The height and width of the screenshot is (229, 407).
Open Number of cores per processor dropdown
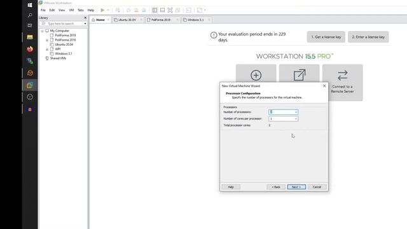tap(296, 119)
